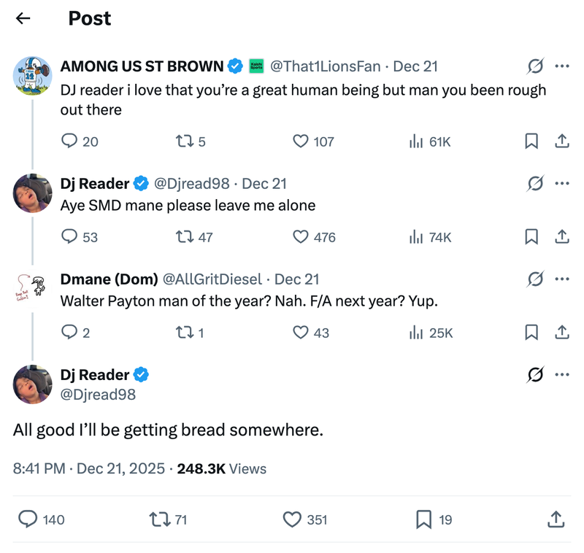Reply to the AMONG US ST BROWN tweet
Screen dimensions: 584x553
click(70, 142)
